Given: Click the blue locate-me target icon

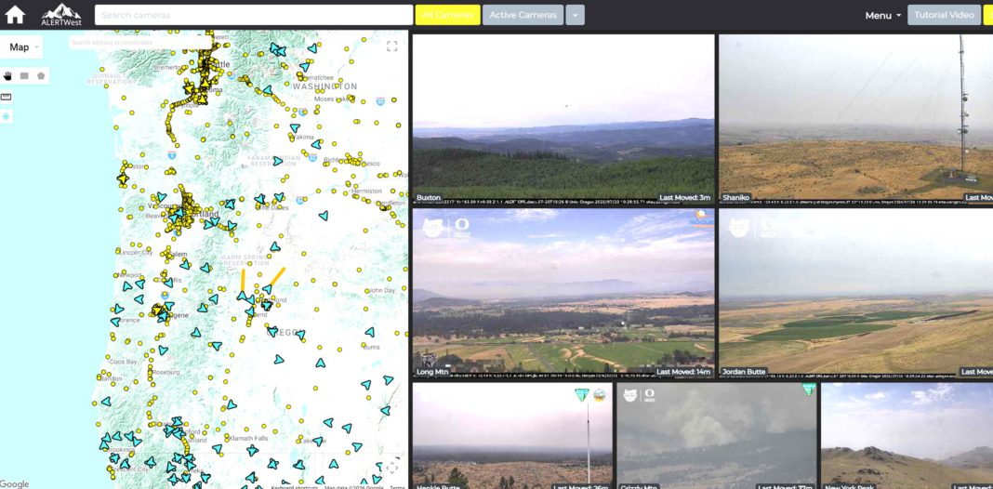Looking at the screenshot, I should coord(7,116).
